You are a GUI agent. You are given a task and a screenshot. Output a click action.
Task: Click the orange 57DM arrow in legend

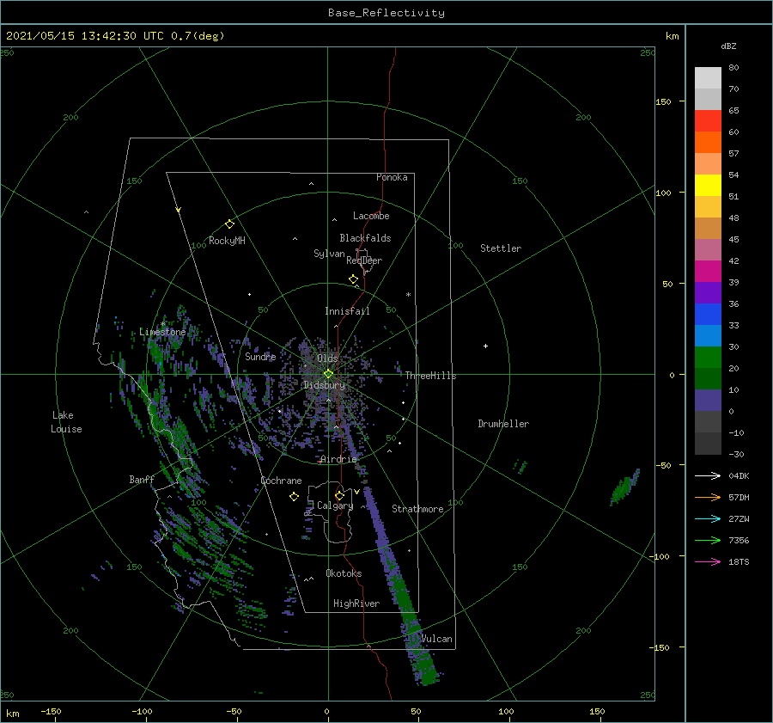708,498
